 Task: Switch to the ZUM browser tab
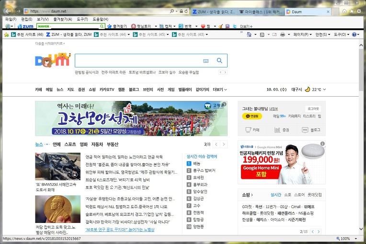pos(214,11)
